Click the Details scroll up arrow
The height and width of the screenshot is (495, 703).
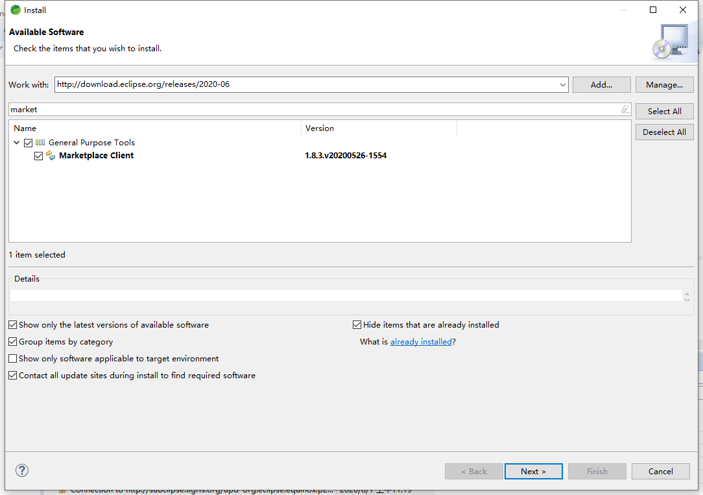pos(687,293)
